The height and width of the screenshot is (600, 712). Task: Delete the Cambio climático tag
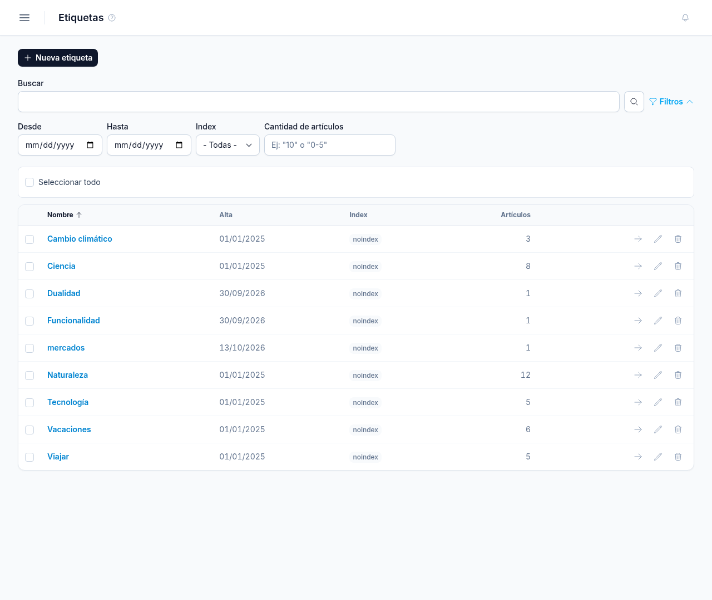pyautogui.click(x=678, y=239)
